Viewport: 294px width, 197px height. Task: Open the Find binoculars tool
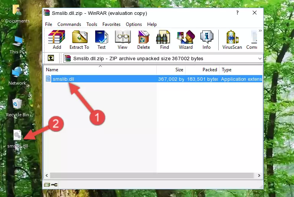[x=164, y=40]
